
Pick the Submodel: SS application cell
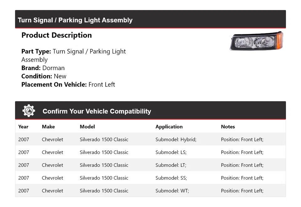(171, 178)
